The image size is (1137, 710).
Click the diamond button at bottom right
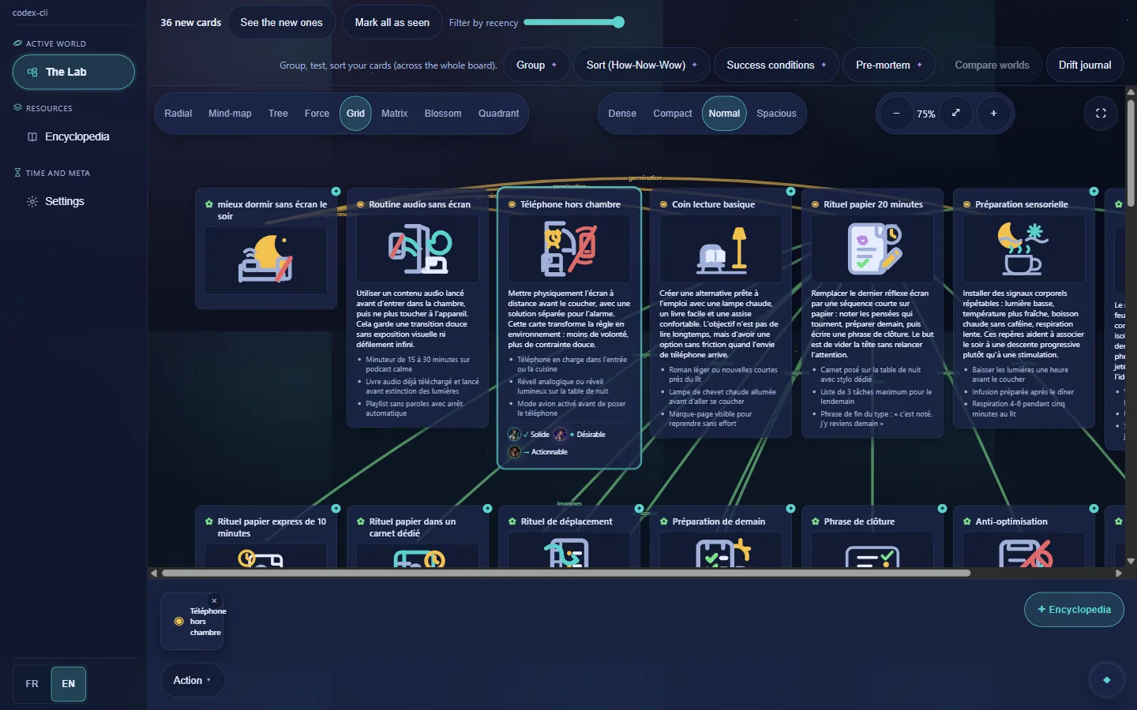[x=1106, y=680]
